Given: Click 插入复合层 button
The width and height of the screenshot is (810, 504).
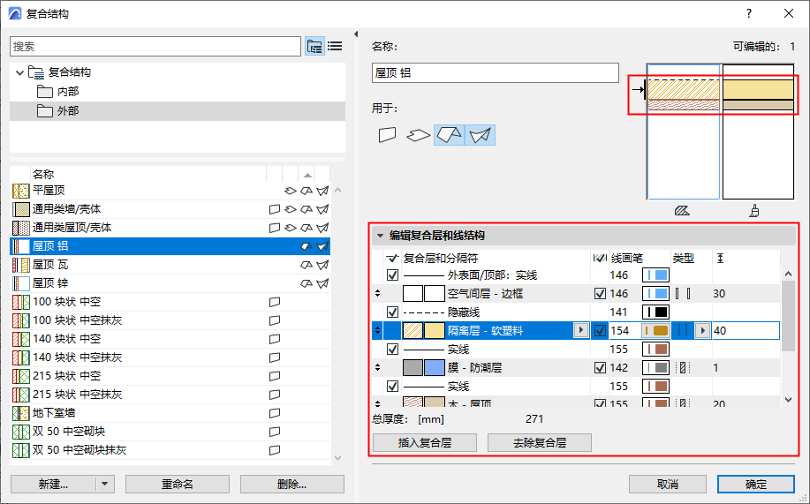Looking at the screenshot, I should tap(425, 443).
